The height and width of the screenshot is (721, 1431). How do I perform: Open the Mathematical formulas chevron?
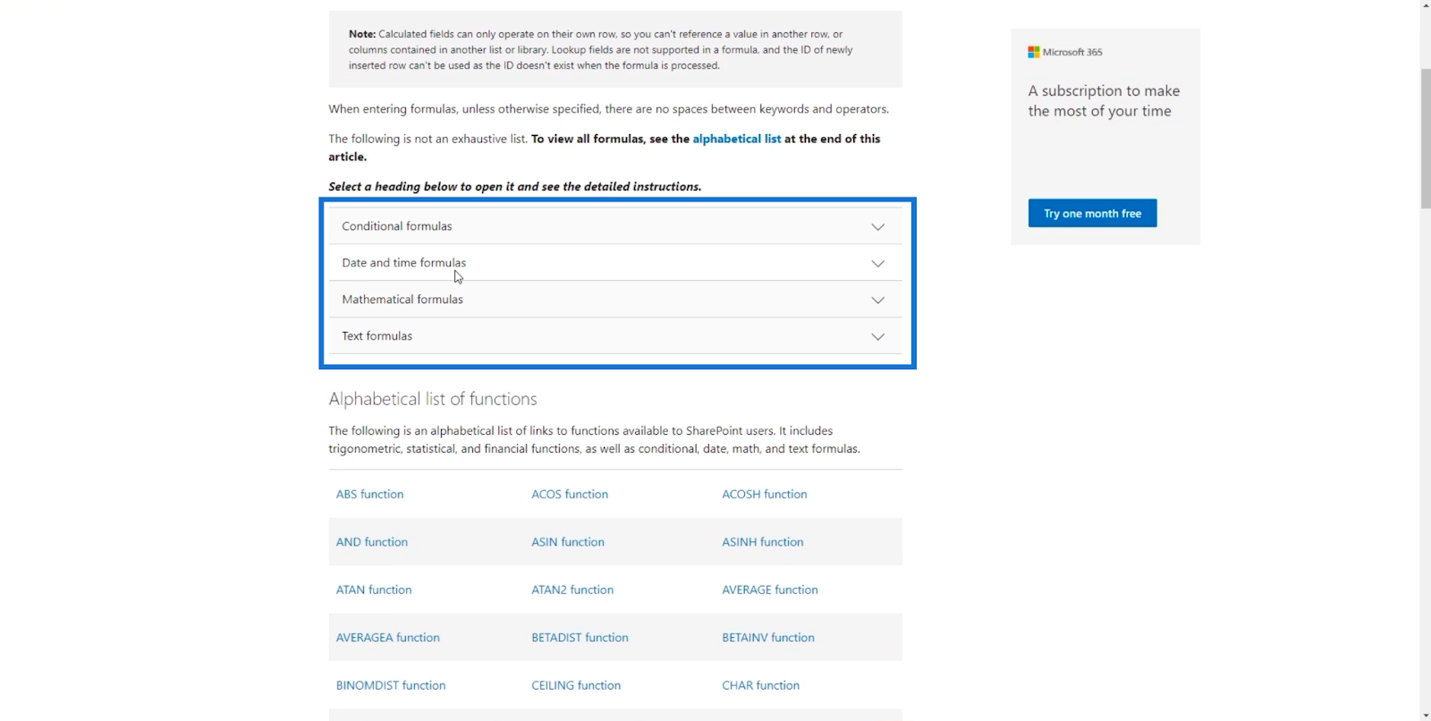(x=877, y=301)
